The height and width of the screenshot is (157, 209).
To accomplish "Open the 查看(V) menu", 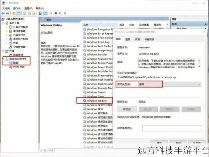I will (29, 8).
